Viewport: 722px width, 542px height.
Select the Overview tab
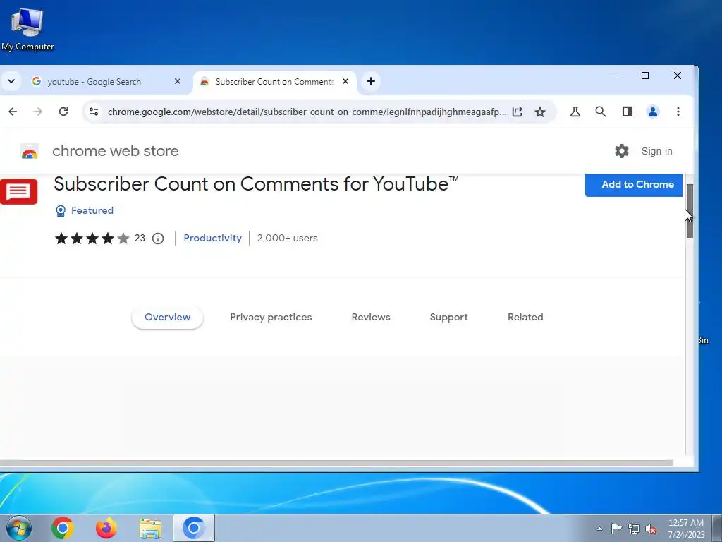click(167, 317)
